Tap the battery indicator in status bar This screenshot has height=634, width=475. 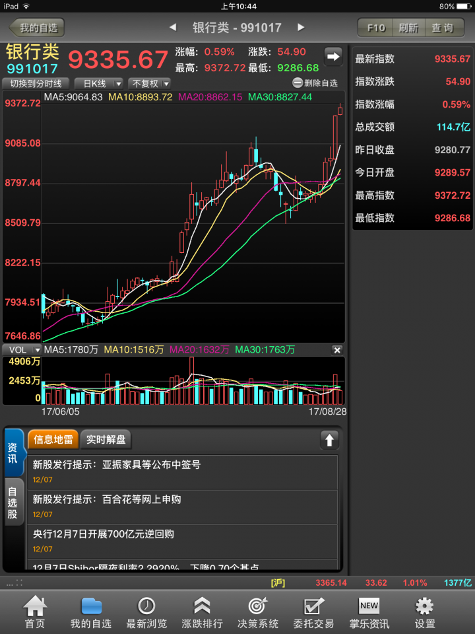coord(464,6)
